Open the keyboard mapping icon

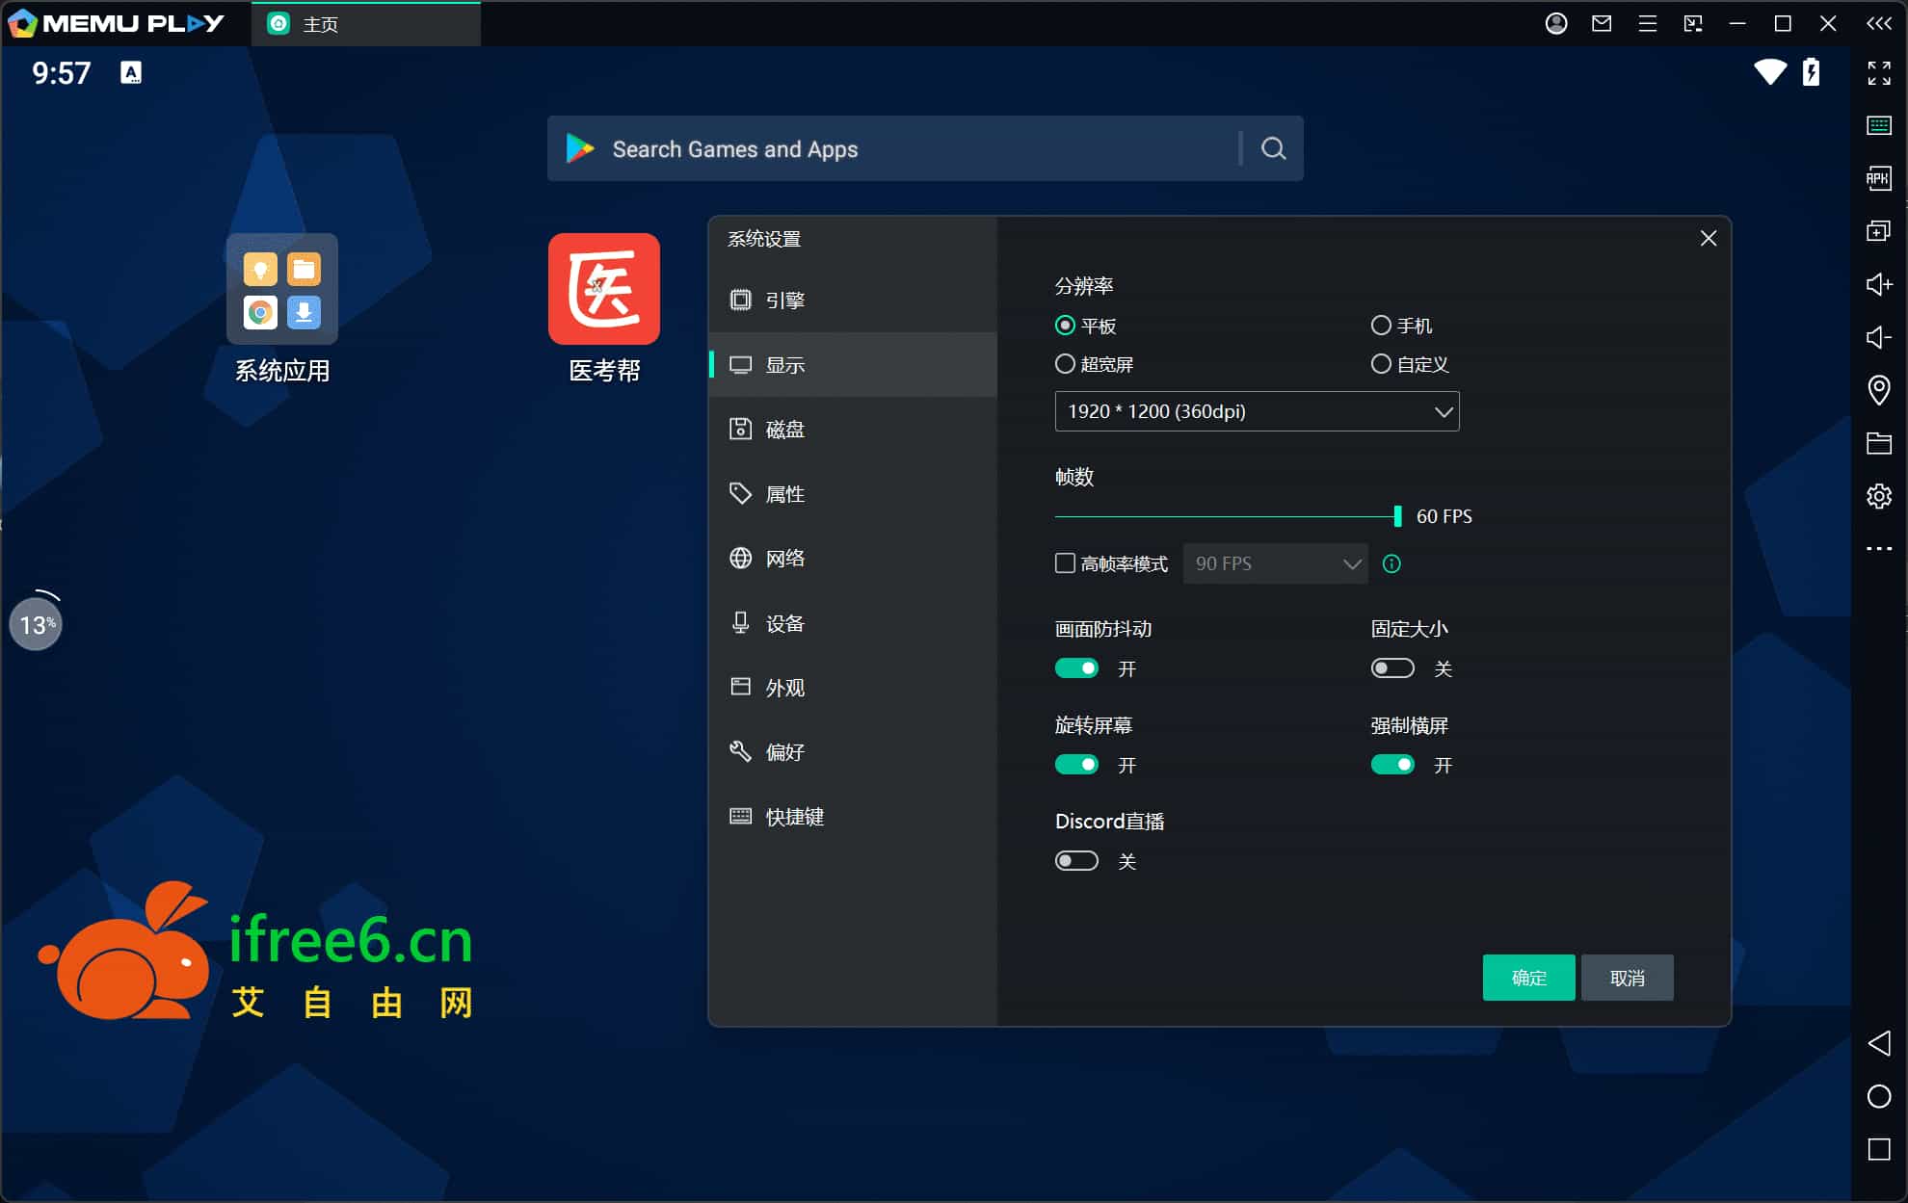pyautogui.click(x=1878, y=125)
